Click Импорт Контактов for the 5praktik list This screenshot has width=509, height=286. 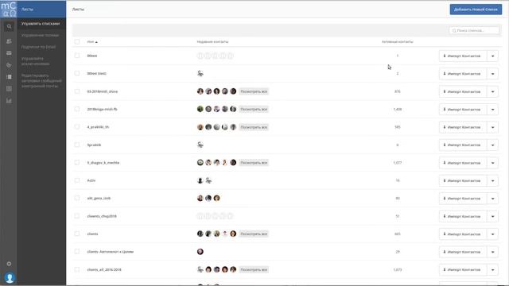tap(463, 145)
